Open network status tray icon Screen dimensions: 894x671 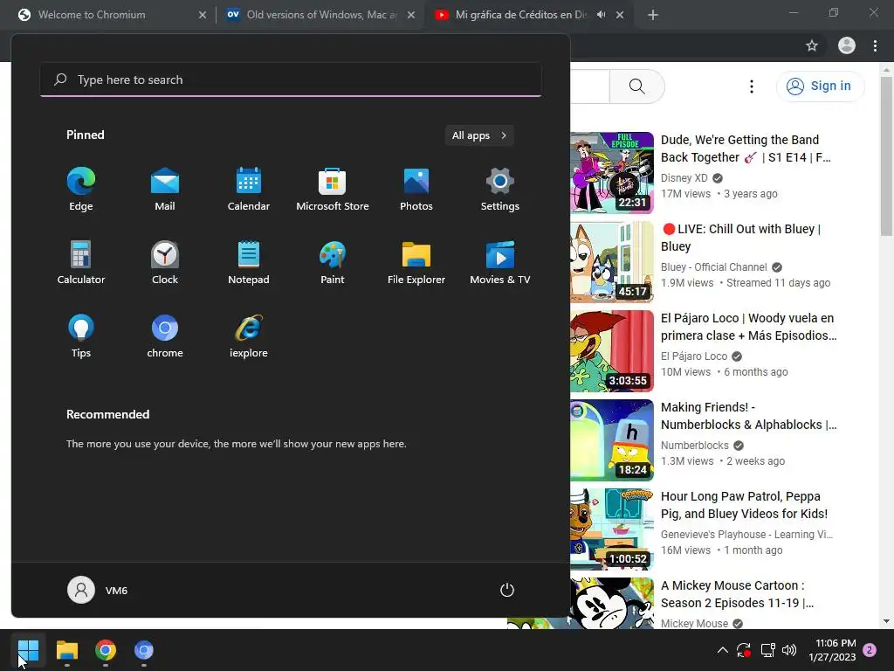[767, 650]
